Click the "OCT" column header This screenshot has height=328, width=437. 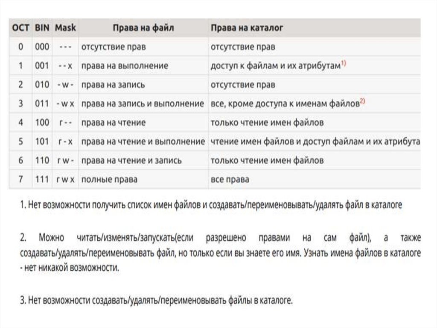[20, 28]
